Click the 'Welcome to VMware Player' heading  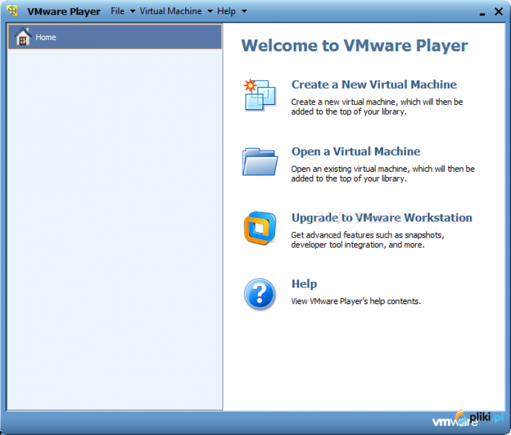coord(355,45)
